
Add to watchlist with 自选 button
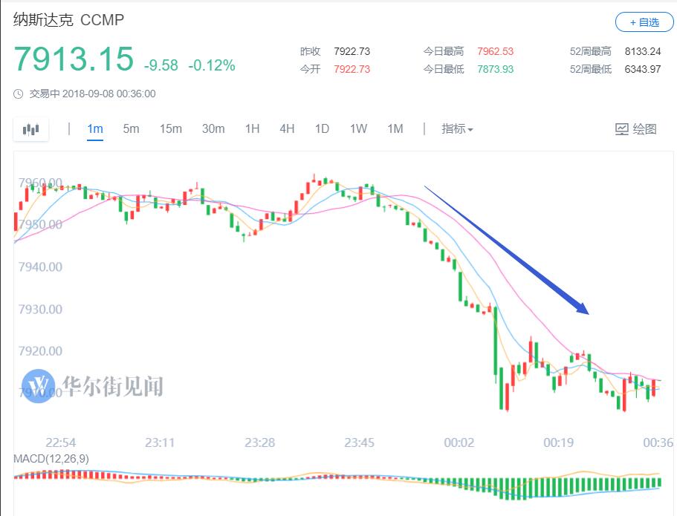tap(644, 22)
